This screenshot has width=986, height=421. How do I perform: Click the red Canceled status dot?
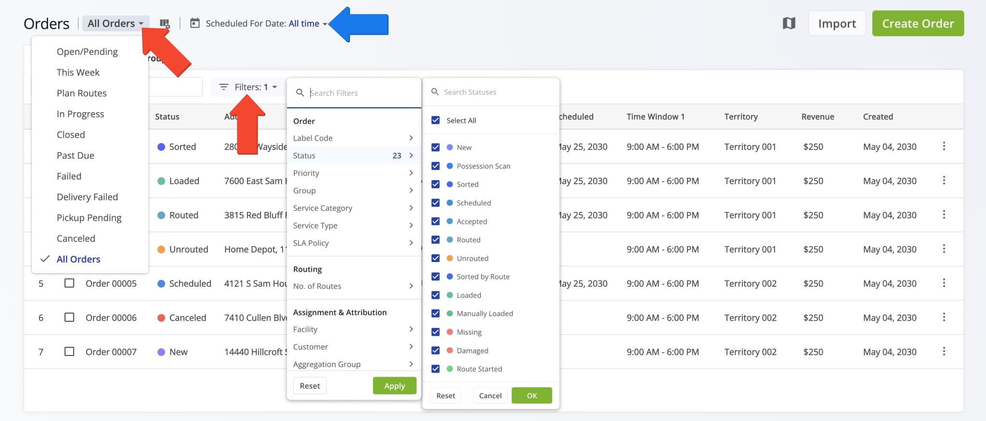(161, 318)
